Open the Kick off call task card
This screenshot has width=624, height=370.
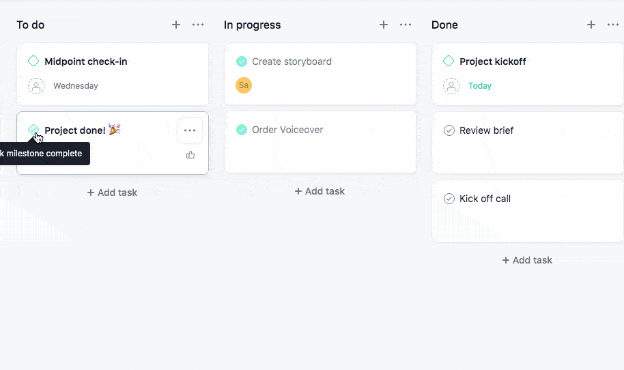527,212
